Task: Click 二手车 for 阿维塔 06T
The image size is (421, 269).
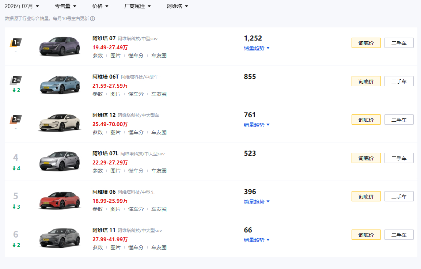Action: (399, 82)
